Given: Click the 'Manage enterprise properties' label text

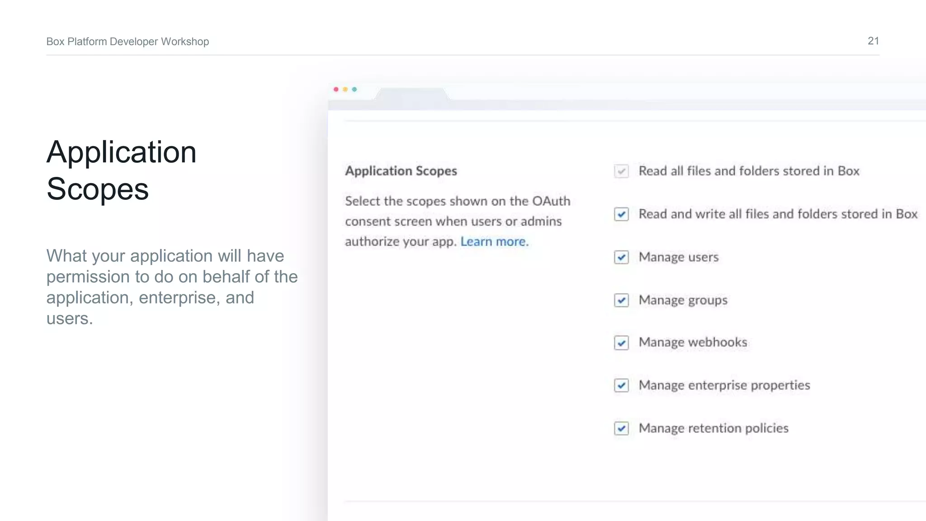Looking at the screenshot, I should coord(724,385).
